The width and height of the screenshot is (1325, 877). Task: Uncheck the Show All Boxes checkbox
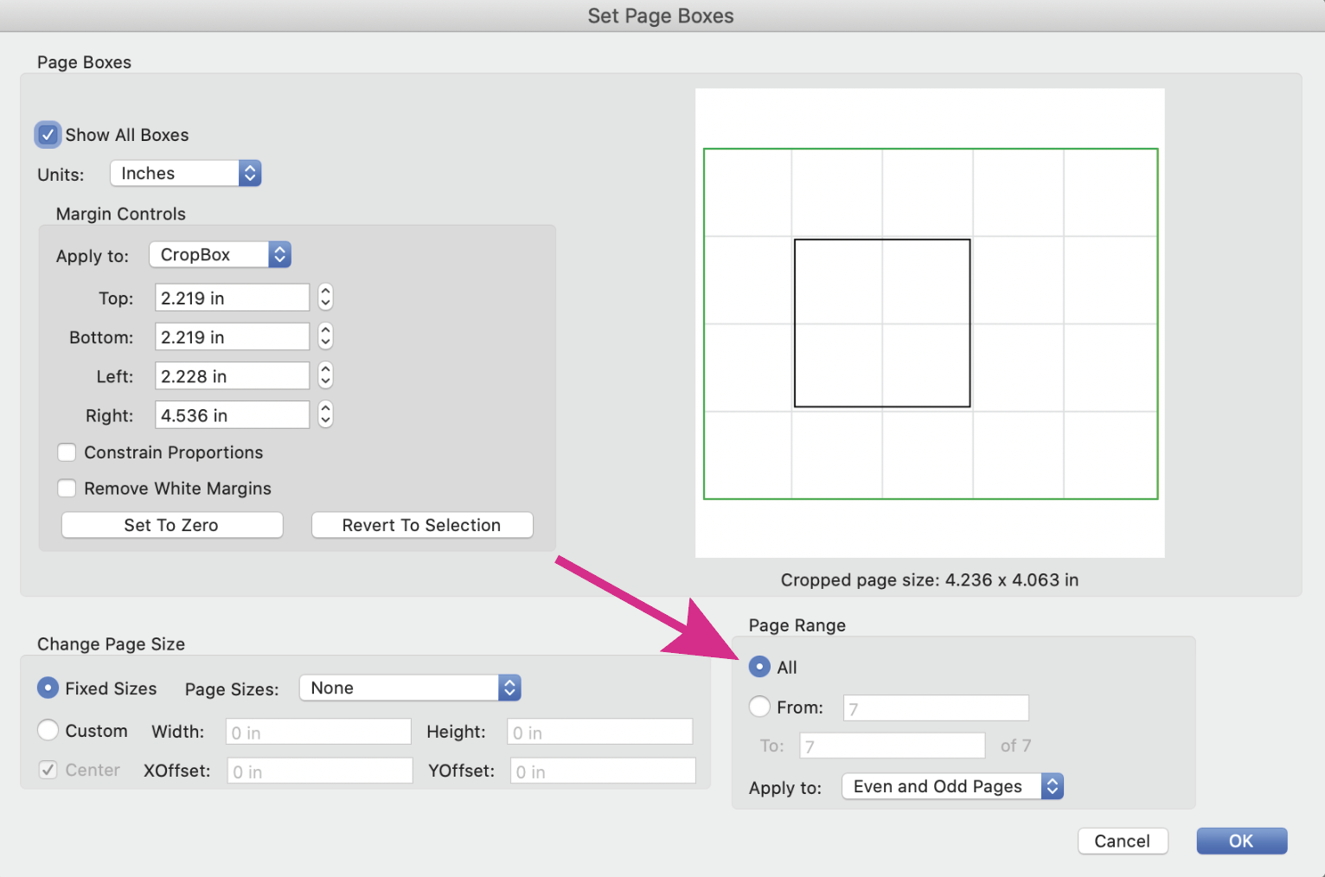pyautogui.click(x=48, y=135)
